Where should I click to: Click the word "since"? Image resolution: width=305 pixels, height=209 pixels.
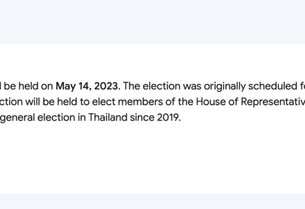coord(142,117)
